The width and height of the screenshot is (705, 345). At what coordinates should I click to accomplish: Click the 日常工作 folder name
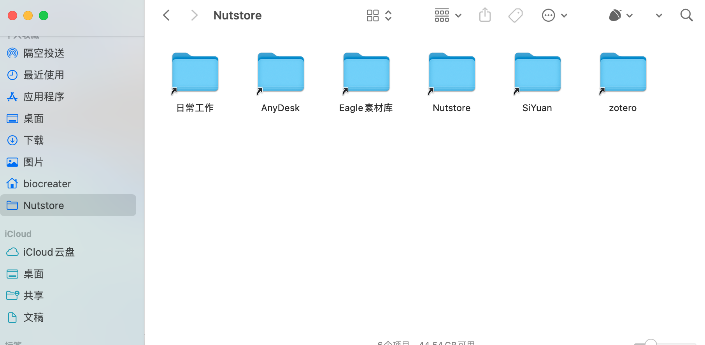(195, 108)
